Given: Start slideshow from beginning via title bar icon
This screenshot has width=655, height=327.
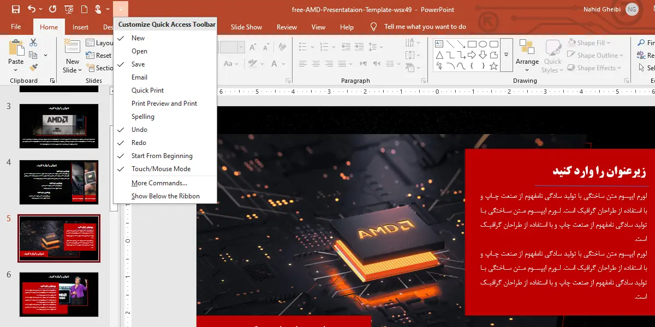Looking at the screenshot, I should pos(69,9).
